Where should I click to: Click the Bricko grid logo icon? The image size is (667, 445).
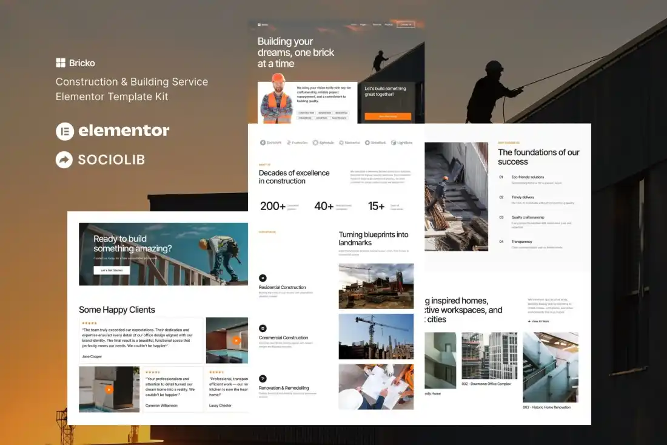click(61, 63)
